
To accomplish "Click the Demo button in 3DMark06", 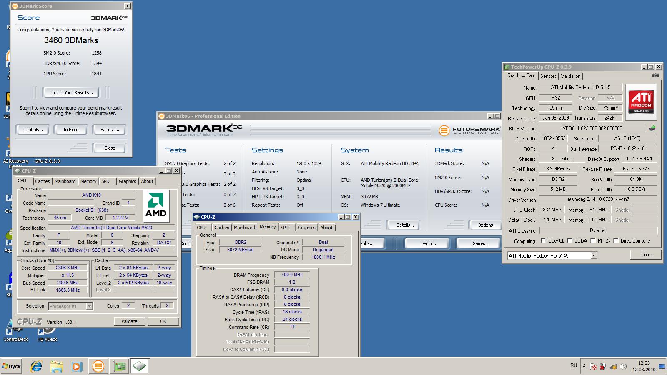I will pos(428,243).
